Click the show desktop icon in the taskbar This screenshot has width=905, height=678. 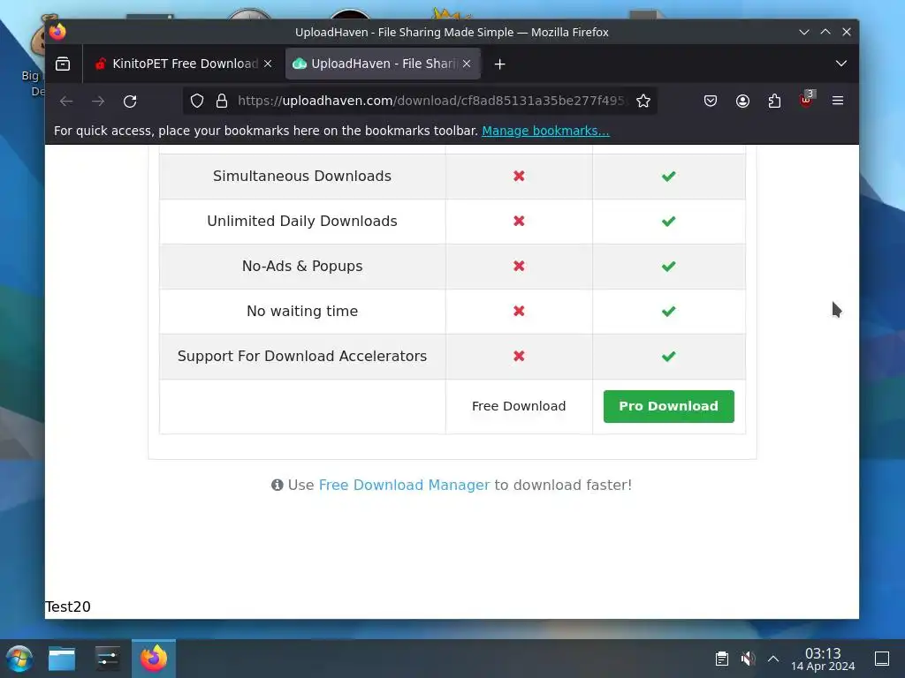(882, 659)
